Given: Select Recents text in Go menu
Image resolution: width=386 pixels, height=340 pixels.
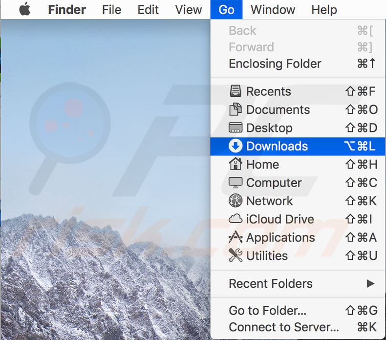Looking at the screenshot, I should (269, 91).
